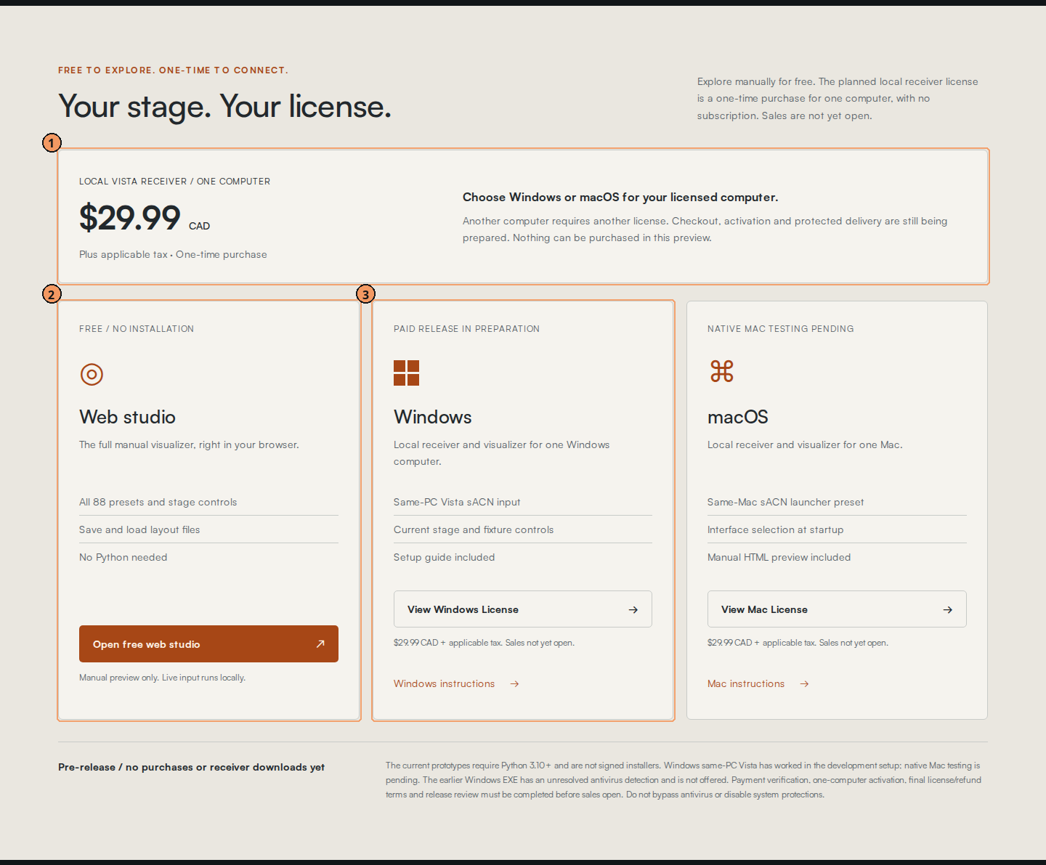The image size is (1046, 865).
Task: Click the Web studio target icon
Action: 92,374
